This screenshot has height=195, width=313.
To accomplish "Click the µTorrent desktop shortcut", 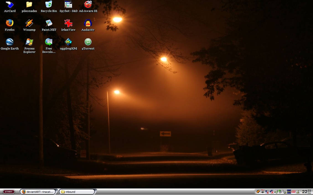I will click(88, 44).
